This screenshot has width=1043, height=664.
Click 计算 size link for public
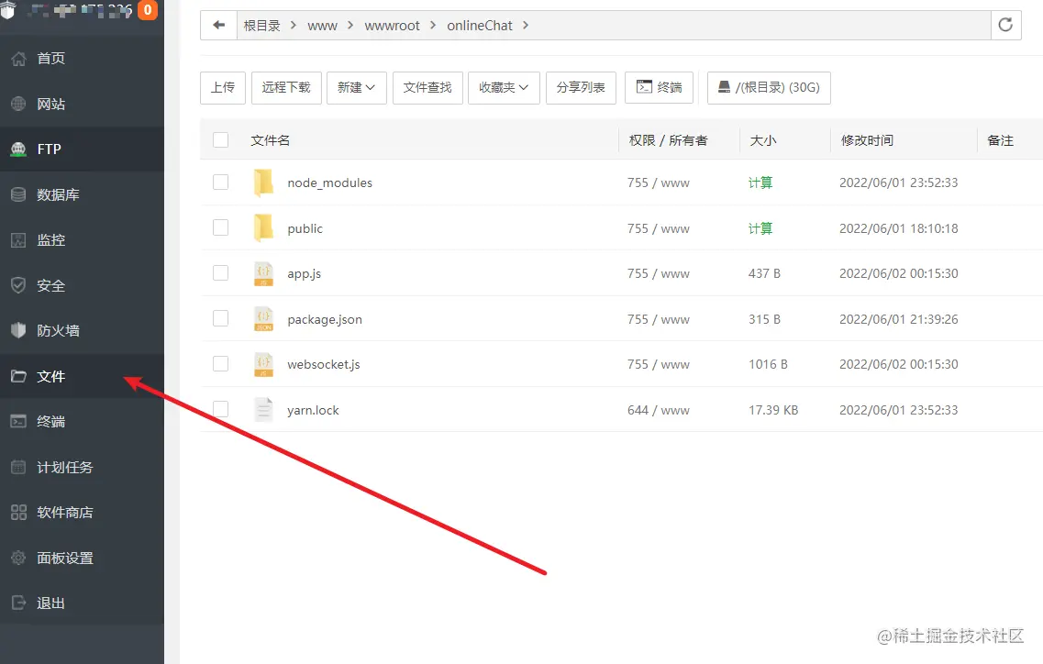pos(760,228)
